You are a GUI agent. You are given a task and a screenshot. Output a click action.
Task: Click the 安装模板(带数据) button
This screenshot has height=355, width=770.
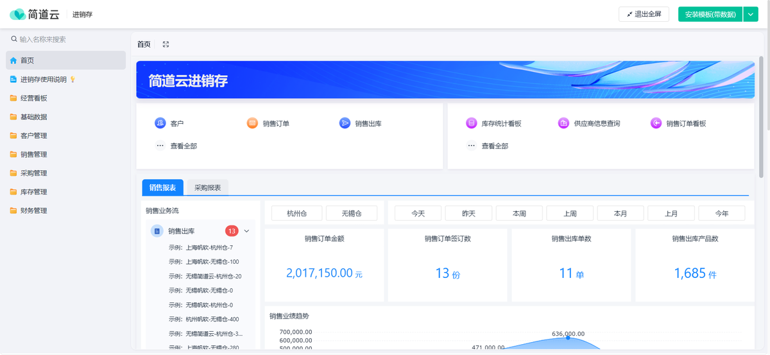(710, 14)
